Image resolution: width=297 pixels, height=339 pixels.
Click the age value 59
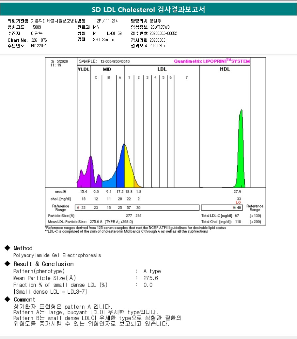point(119,33)
